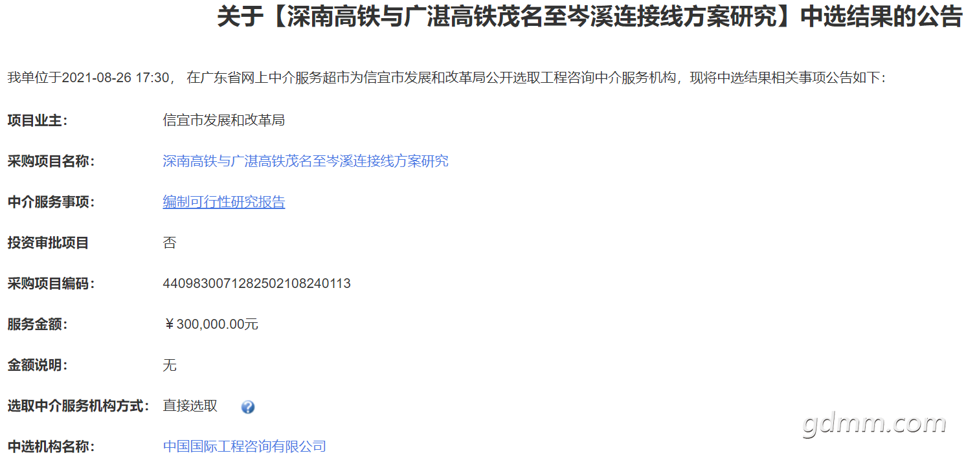The width and height of the screenshot is (977, 464).
Task: Click the announcement title heading
Action: pyautogui.click(x=590, y=17)
